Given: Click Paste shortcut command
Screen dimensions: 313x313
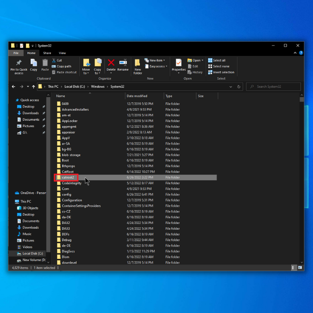Looking at the screenshot, I should (x=64, y=72).
